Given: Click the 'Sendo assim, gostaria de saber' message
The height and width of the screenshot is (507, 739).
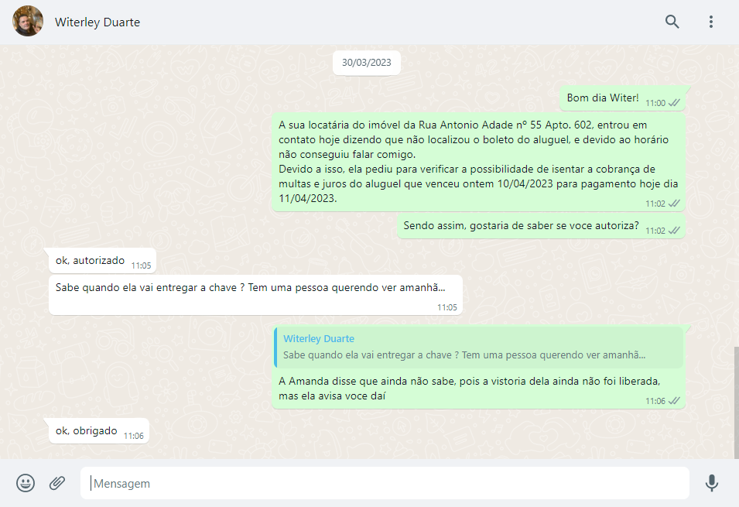Looking at the screenshot, I should (521, 227).
